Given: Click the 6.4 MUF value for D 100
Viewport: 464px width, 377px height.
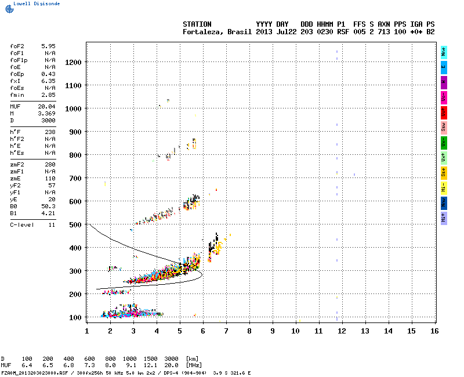Looking at the screenshot, I should pos(27,365).
